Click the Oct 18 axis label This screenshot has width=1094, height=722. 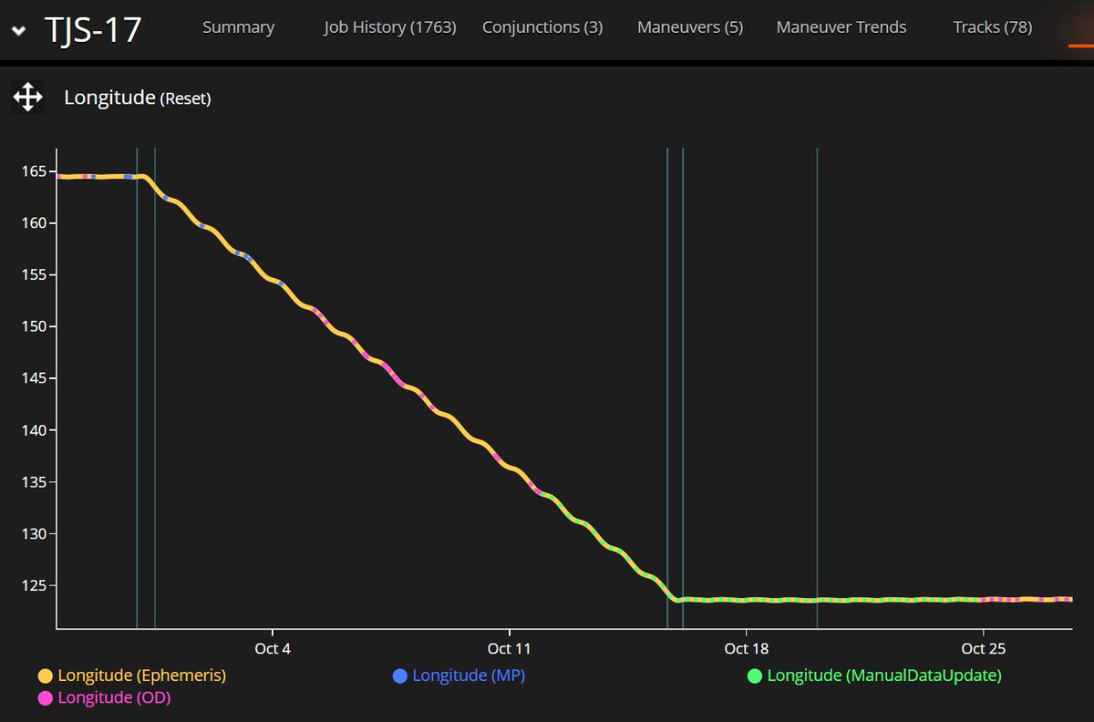tap(746, 649)
